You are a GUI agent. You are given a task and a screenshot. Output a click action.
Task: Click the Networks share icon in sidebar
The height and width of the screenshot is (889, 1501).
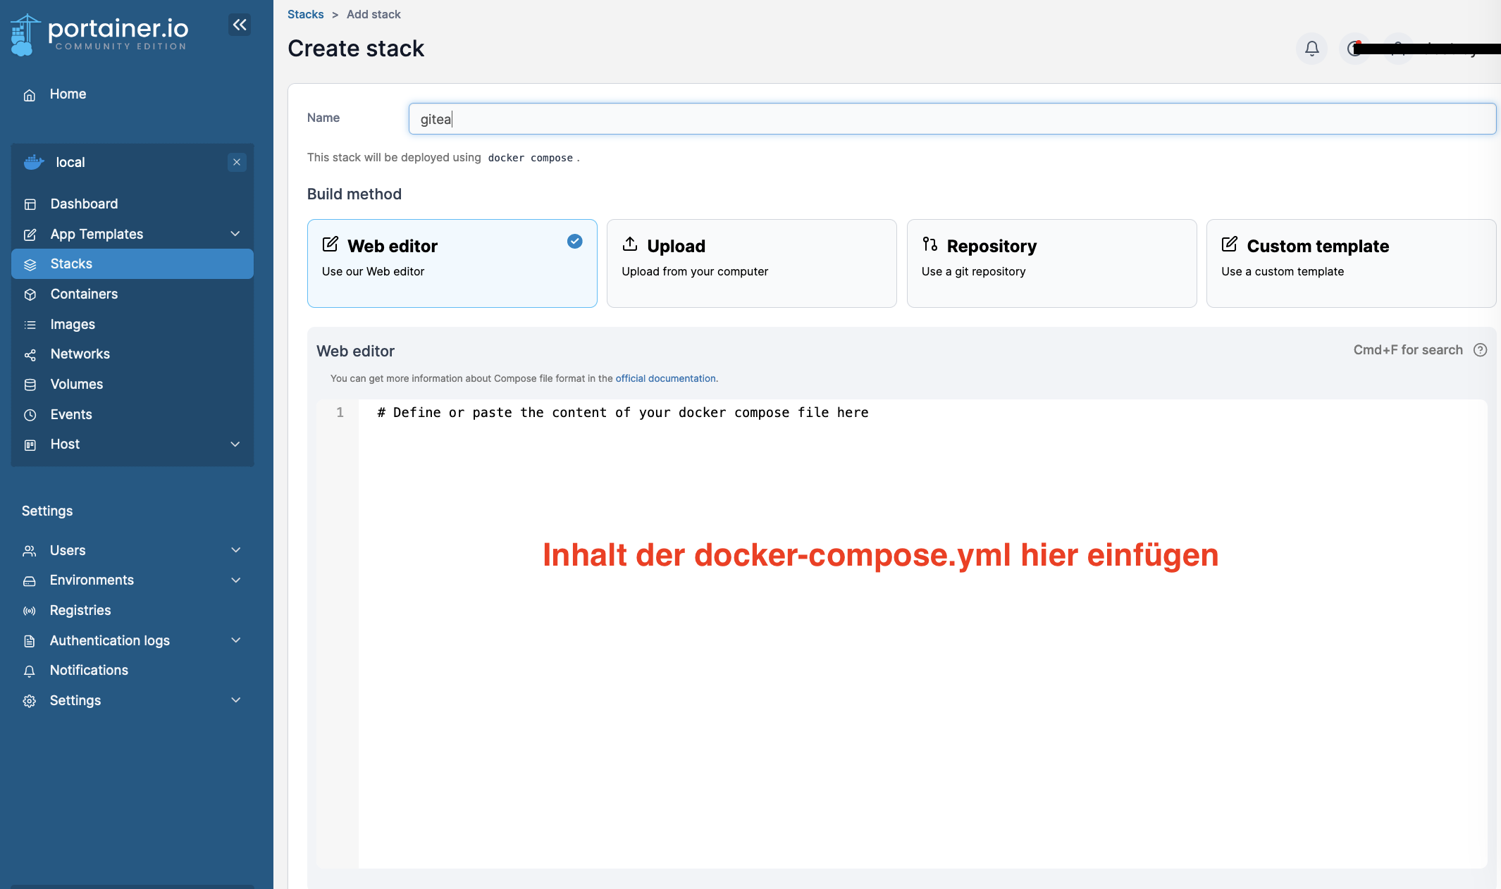pyautogui.click(x=30, y=354)
